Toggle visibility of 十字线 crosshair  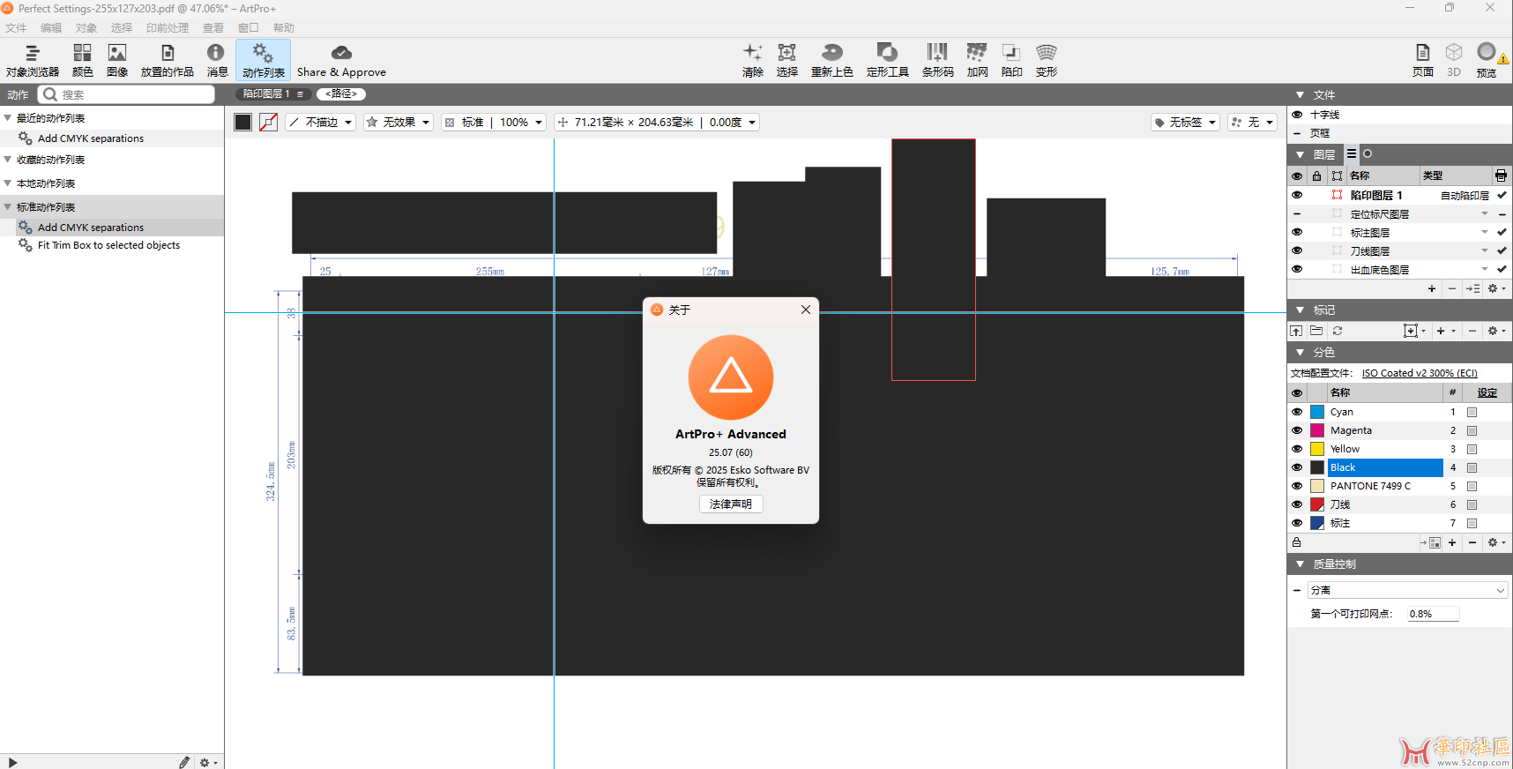coord(1296,115)
